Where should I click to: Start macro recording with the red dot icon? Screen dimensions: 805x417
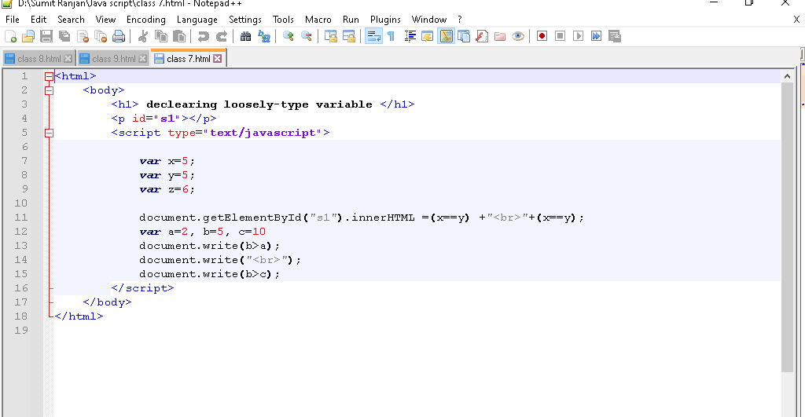pyautogui.click(x=542, y=36)
